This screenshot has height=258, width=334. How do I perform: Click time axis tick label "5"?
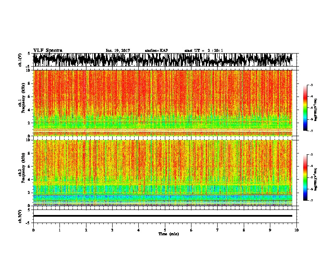coord(165,230)
